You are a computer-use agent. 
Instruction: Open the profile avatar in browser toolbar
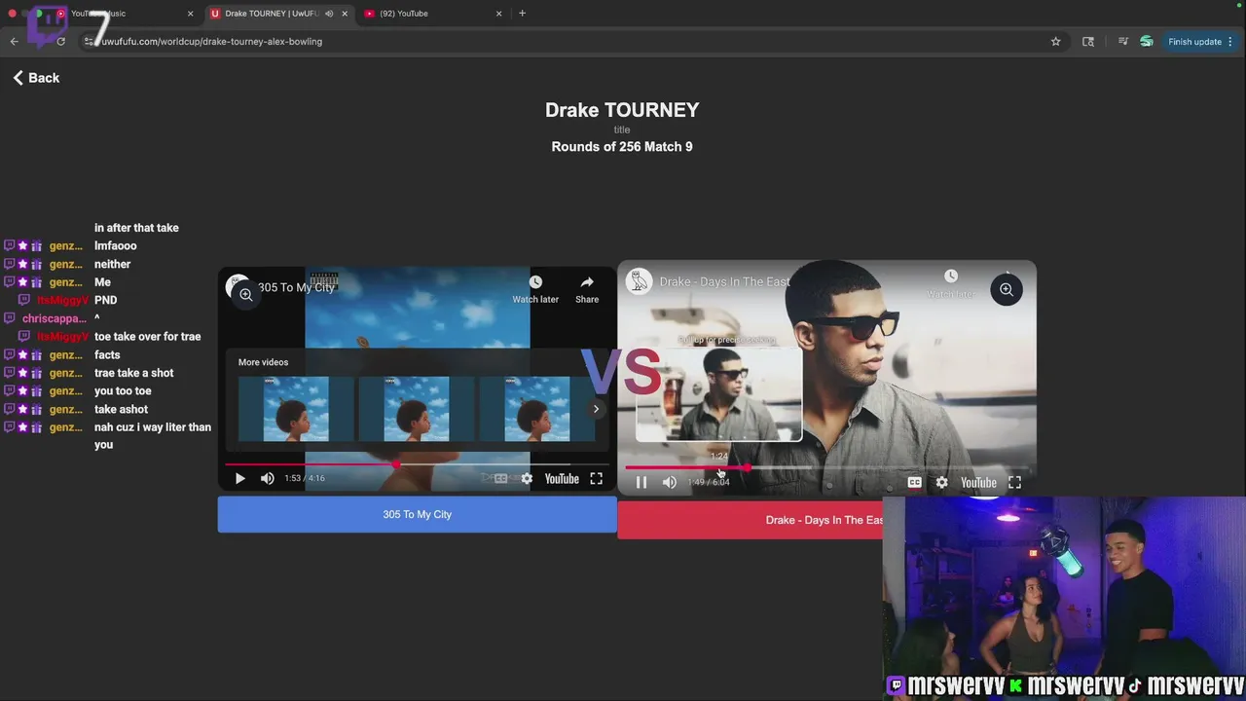pos(1147,42)
